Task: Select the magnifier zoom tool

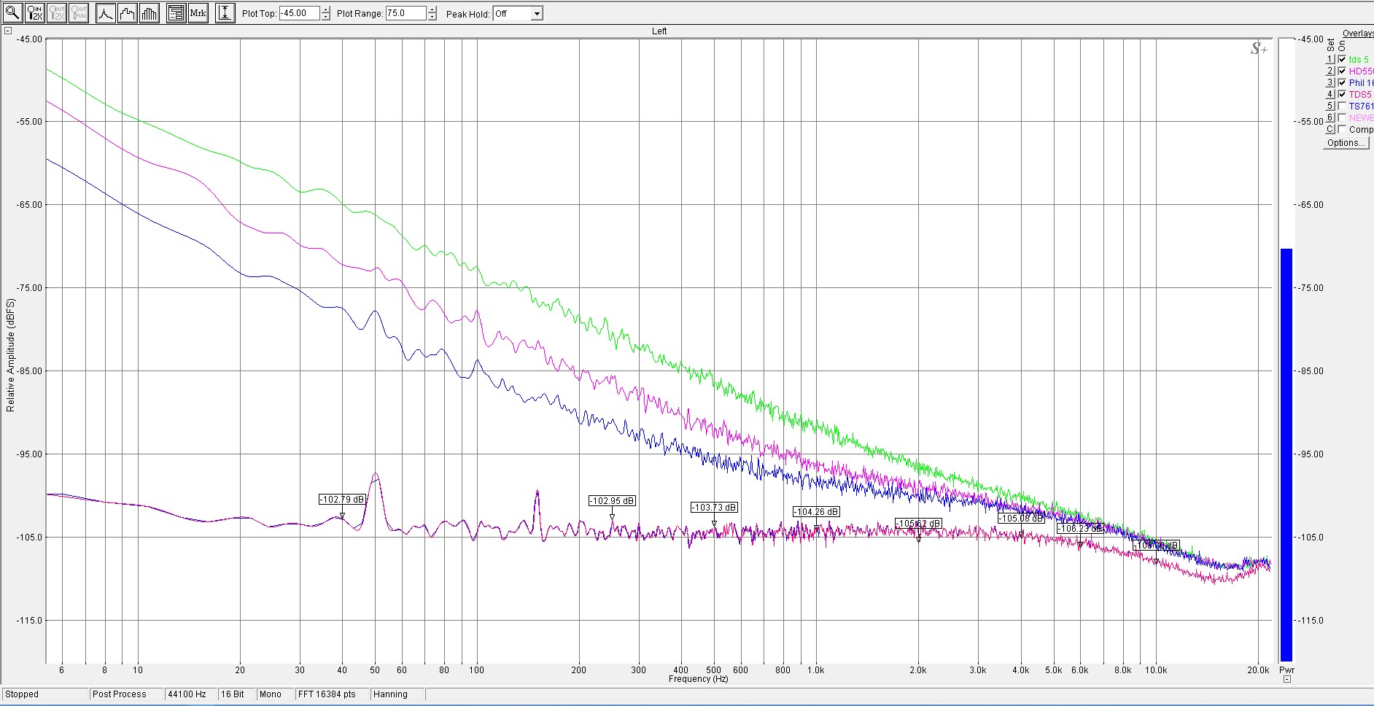Action: pos(12,12)
